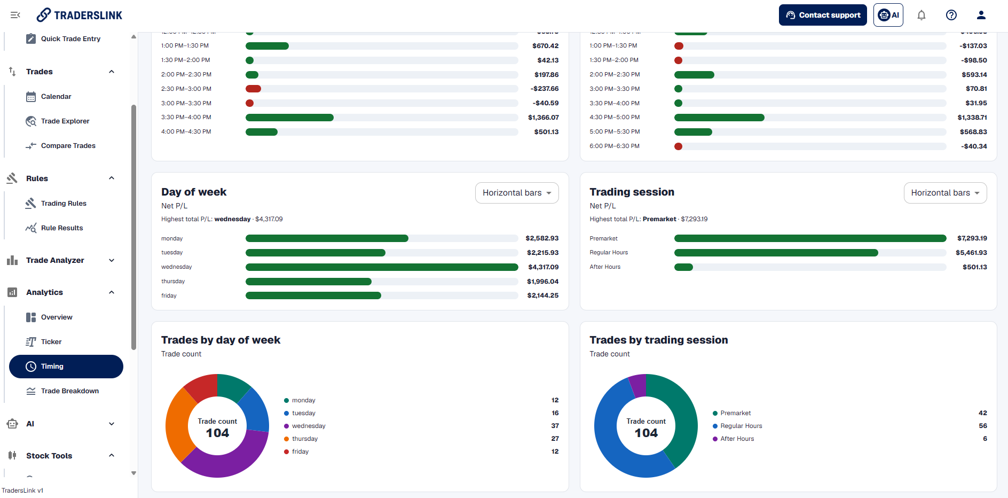Open the notifications bell
Viewport: 1008px width, 498px height.
coord(922,15)
